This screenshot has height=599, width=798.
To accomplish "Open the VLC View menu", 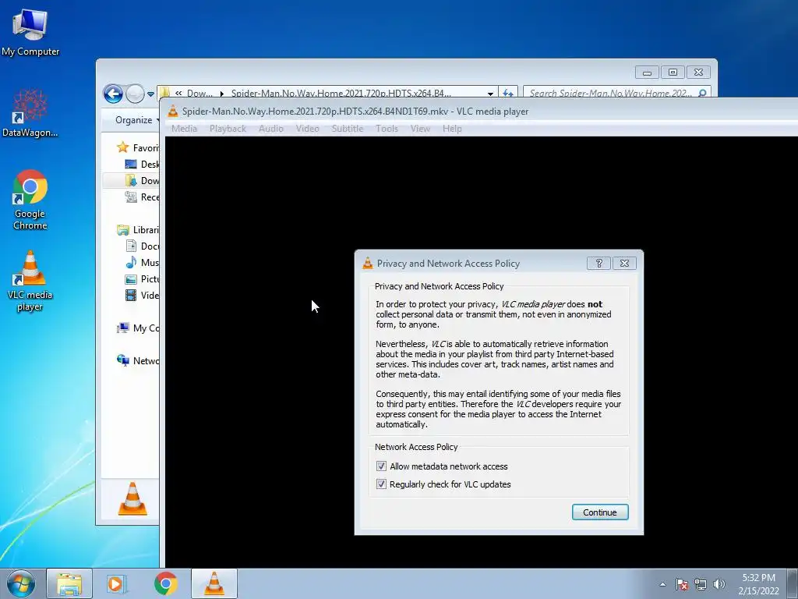I will (420, 129).
